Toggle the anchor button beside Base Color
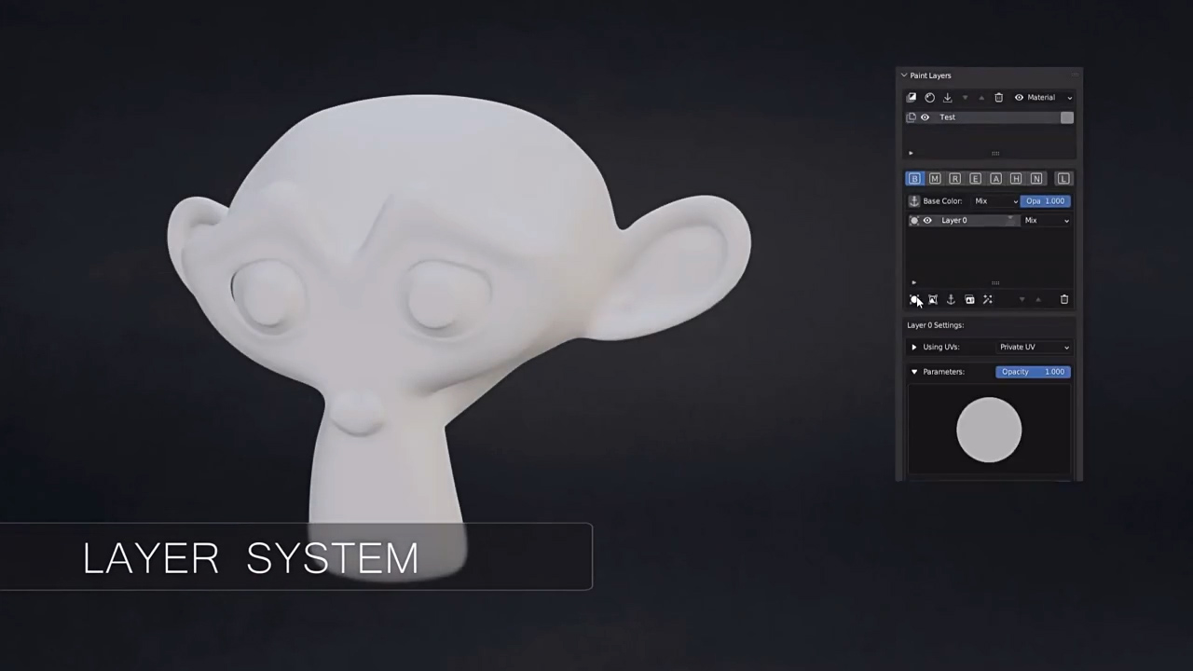Image resolution: width=1193 pixels, height=671 pixels. (x=913, y=201)
